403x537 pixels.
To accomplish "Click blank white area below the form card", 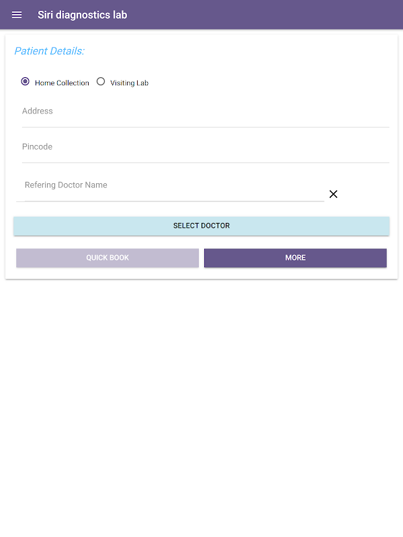I will point(201,403).
